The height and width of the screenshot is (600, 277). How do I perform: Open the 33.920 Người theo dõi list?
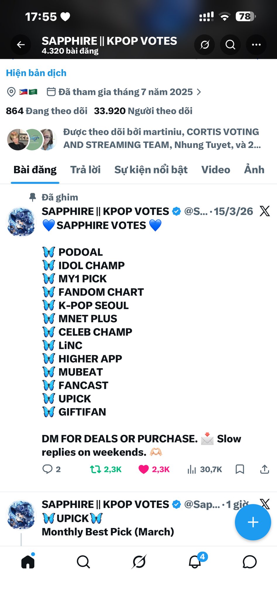[x=143, y=111]
